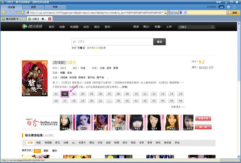241x163 pixels.
Task: Click 观看更多 >> link
Action: click(178, 107)
